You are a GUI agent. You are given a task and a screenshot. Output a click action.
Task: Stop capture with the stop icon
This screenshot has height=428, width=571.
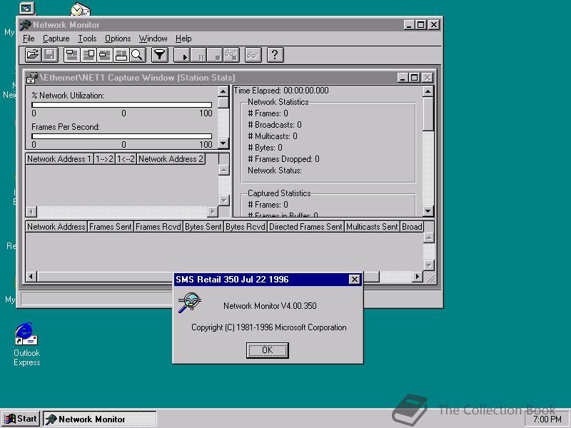[x=215, y=55]
